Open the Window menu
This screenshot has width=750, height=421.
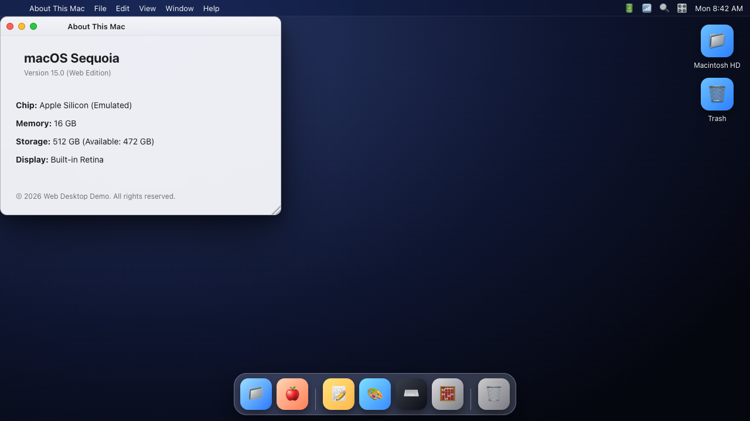point(179,8)
